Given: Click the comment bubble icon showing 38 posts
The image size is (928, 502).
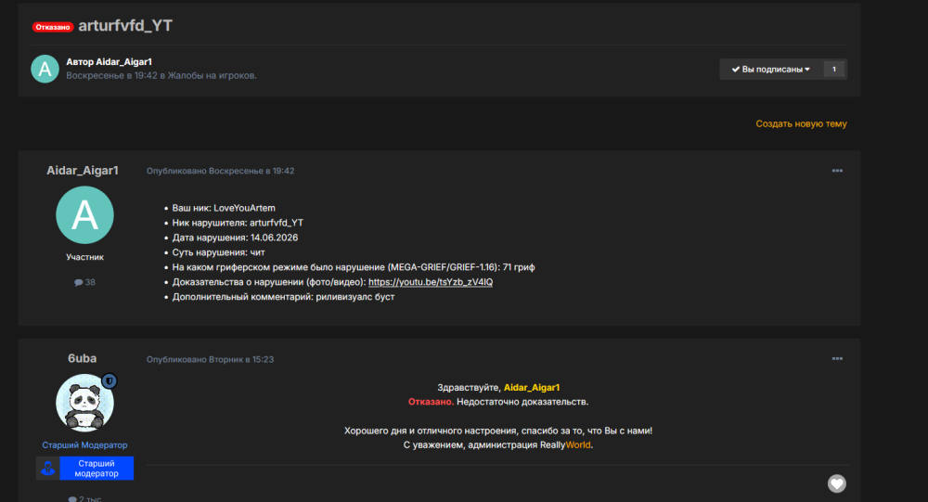Looking at the screenshot, I should [78, 282].
